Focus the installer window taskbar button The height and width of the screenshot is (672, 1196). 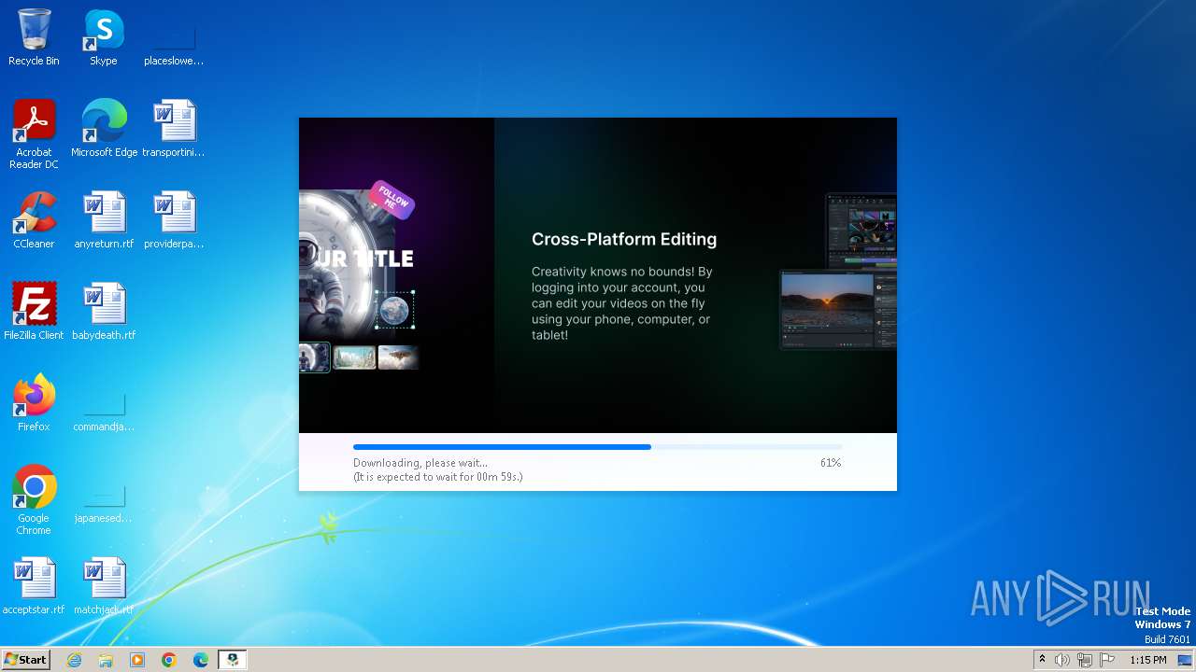click(233, 660)
